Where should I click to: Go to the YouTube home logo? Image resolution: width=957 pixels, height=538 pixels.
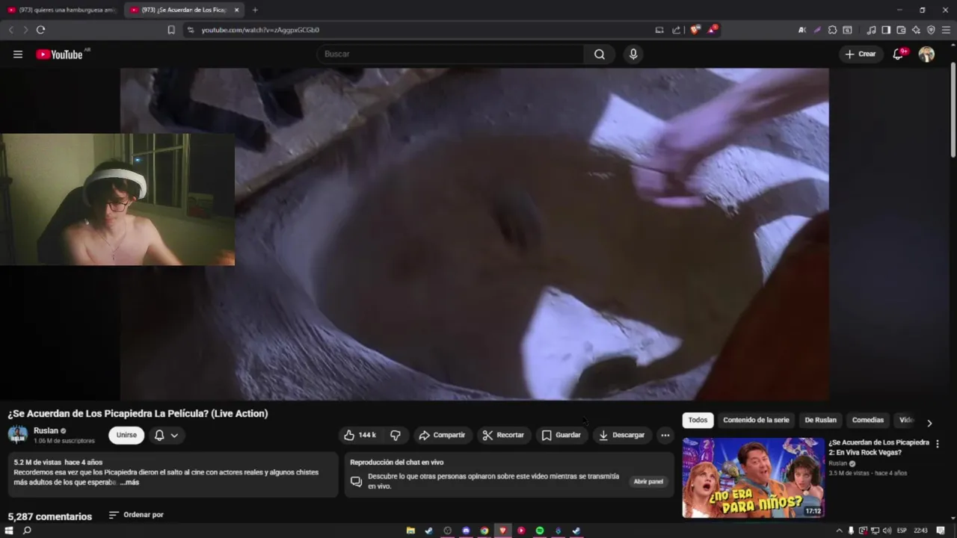(59, 55)
